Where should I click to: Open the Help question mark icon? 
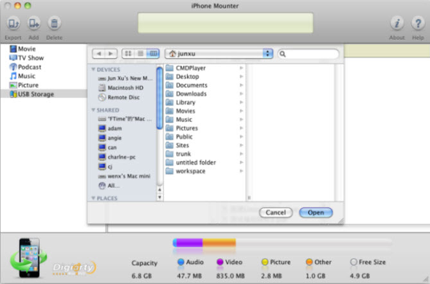[x=418, y=24]
